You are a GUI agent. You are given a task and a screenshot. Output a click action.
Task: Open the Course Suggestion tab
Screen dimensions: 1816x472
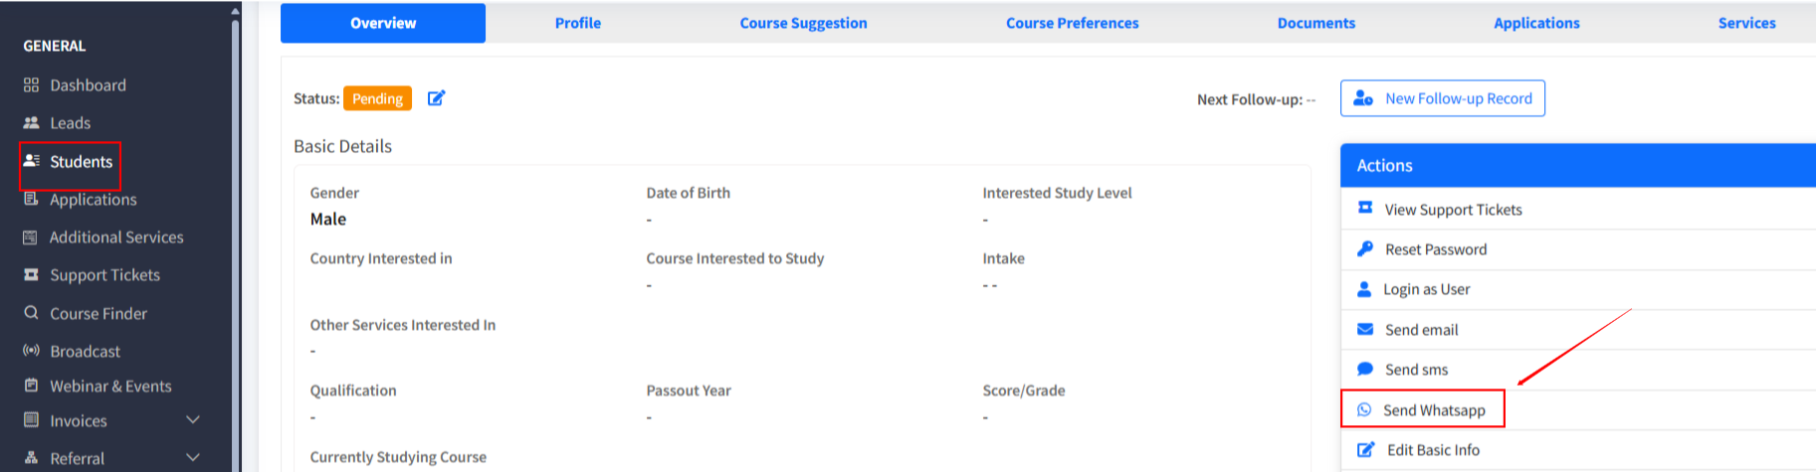803,23
